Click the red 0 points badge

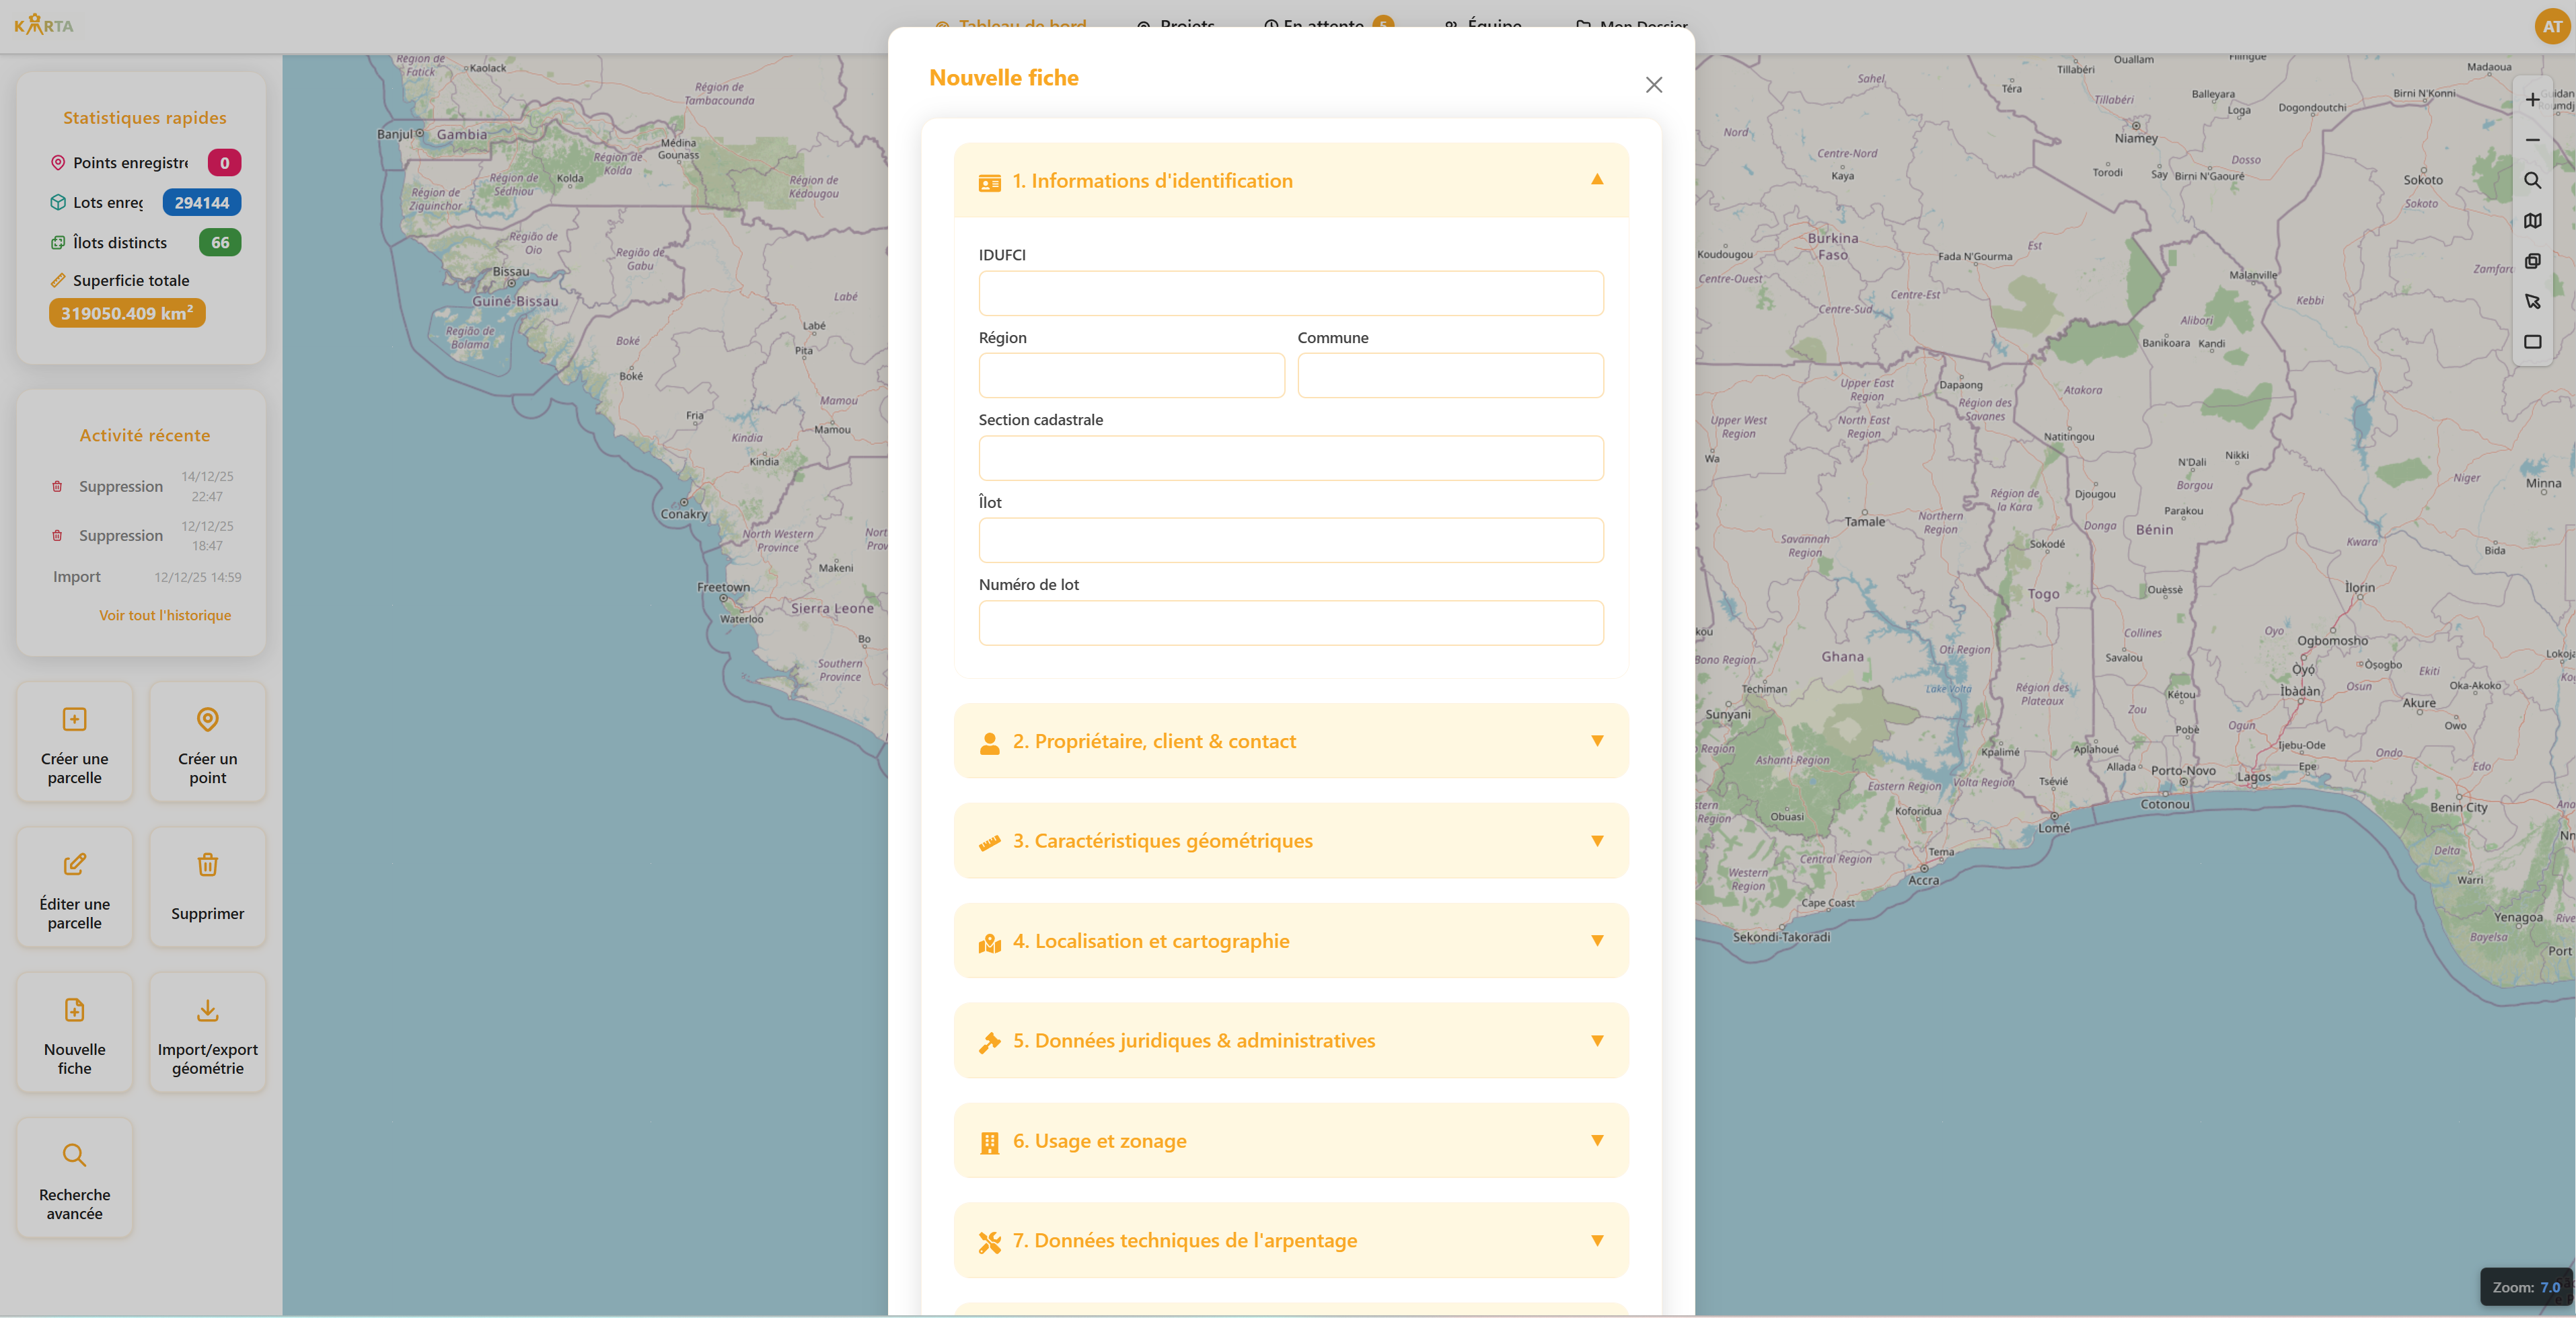coord(224,163)
